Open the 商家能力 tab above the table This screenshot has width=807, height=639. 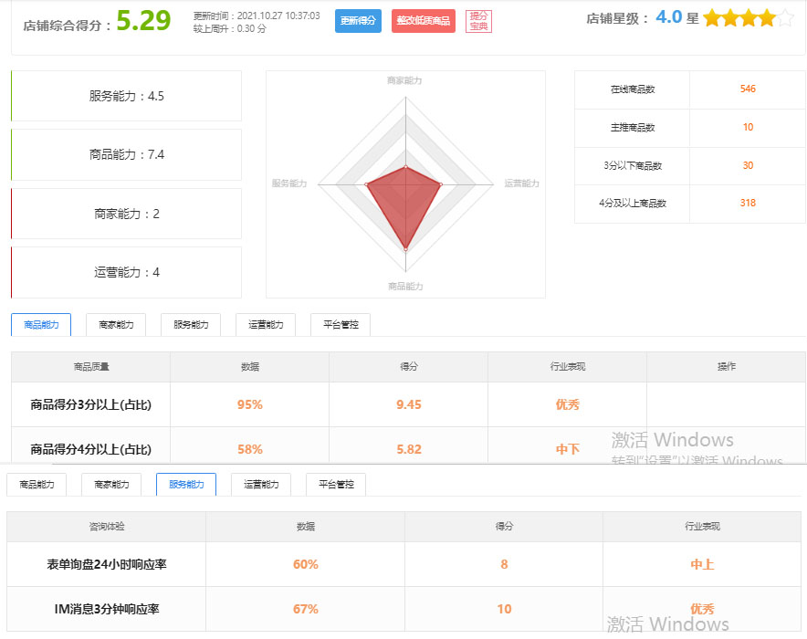tap(115, 325)
